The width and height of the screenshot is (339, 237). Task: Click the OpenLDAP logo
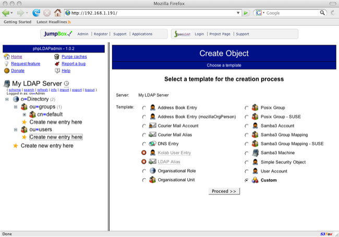183,34
